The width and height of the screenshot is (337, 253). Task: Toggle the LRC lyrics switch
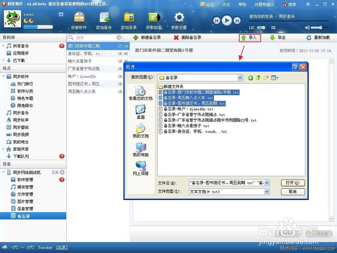click(x=261, y=28)
